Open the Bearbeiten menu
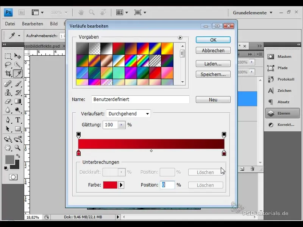The width and height of the screenshot is (303, 227). (33, 24)
